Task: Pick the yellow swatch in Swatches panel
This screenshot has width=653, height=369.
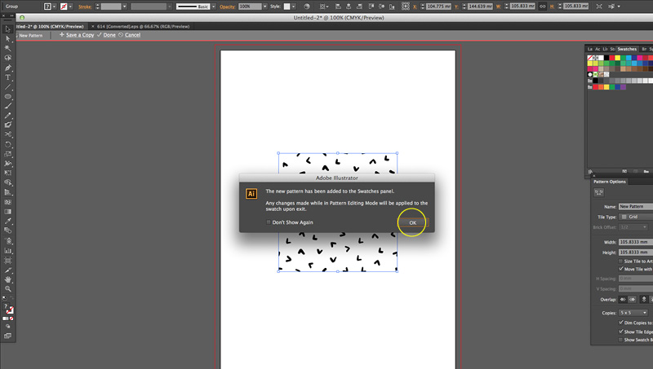Action: (x=618, y=58)
